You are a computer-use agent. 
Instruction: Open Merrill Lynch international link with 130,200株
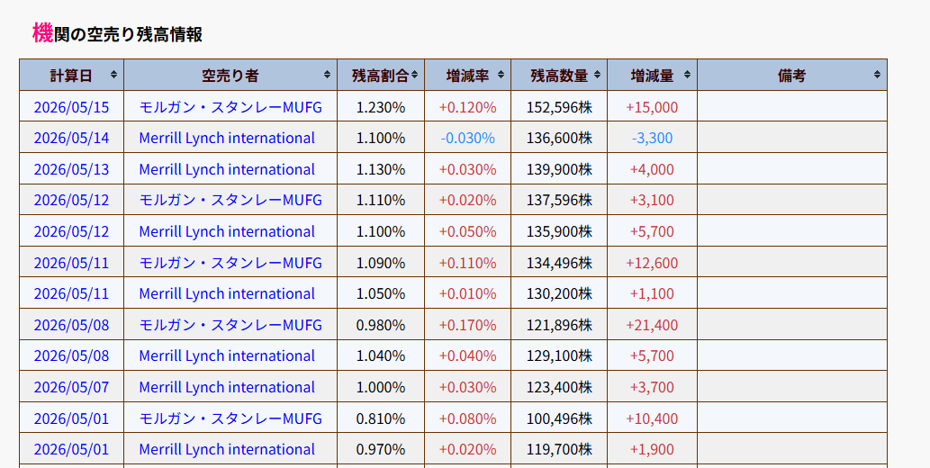click(x=227, y=293)
